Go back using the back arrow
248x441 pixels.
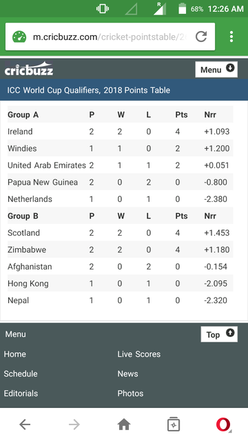pos(25,424)
